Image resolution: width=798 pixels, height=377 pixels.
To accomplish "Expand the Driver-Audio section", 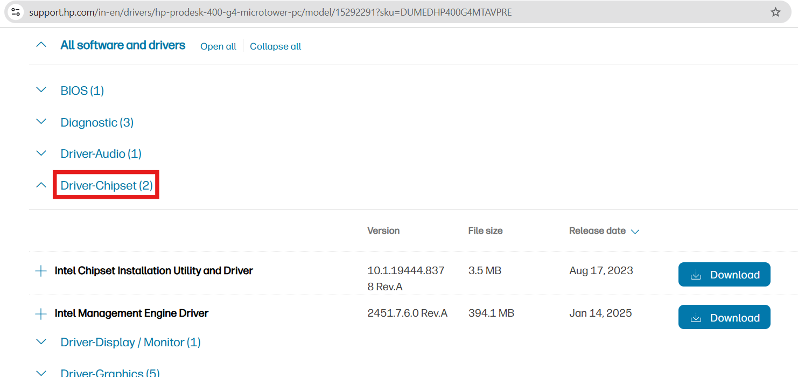I will (x=41, y=153).
